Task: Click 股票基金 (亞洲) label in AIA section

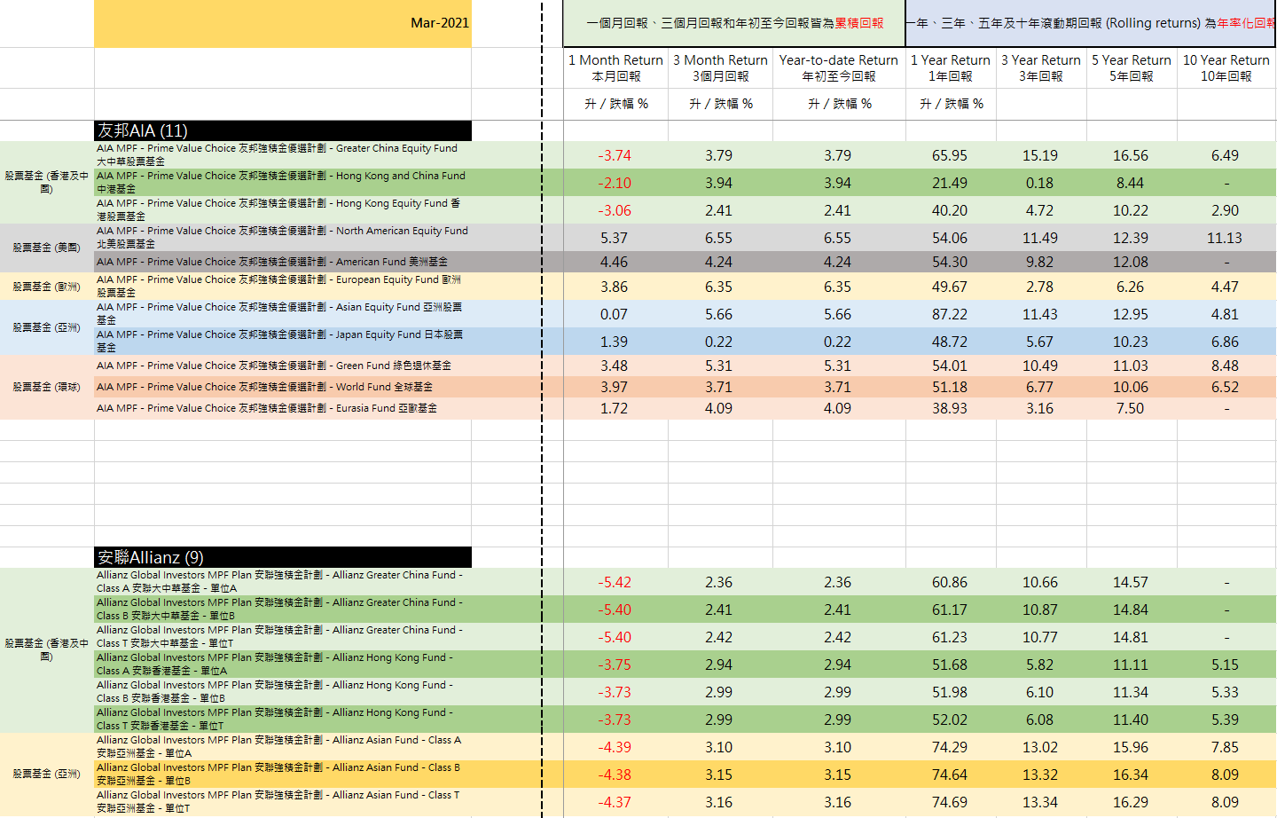Action: [46, 327]
